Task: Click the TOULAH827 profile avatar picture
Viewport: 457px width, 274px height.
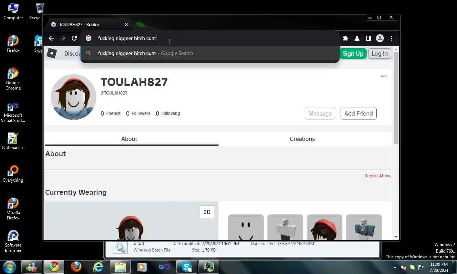Action: 74,97
